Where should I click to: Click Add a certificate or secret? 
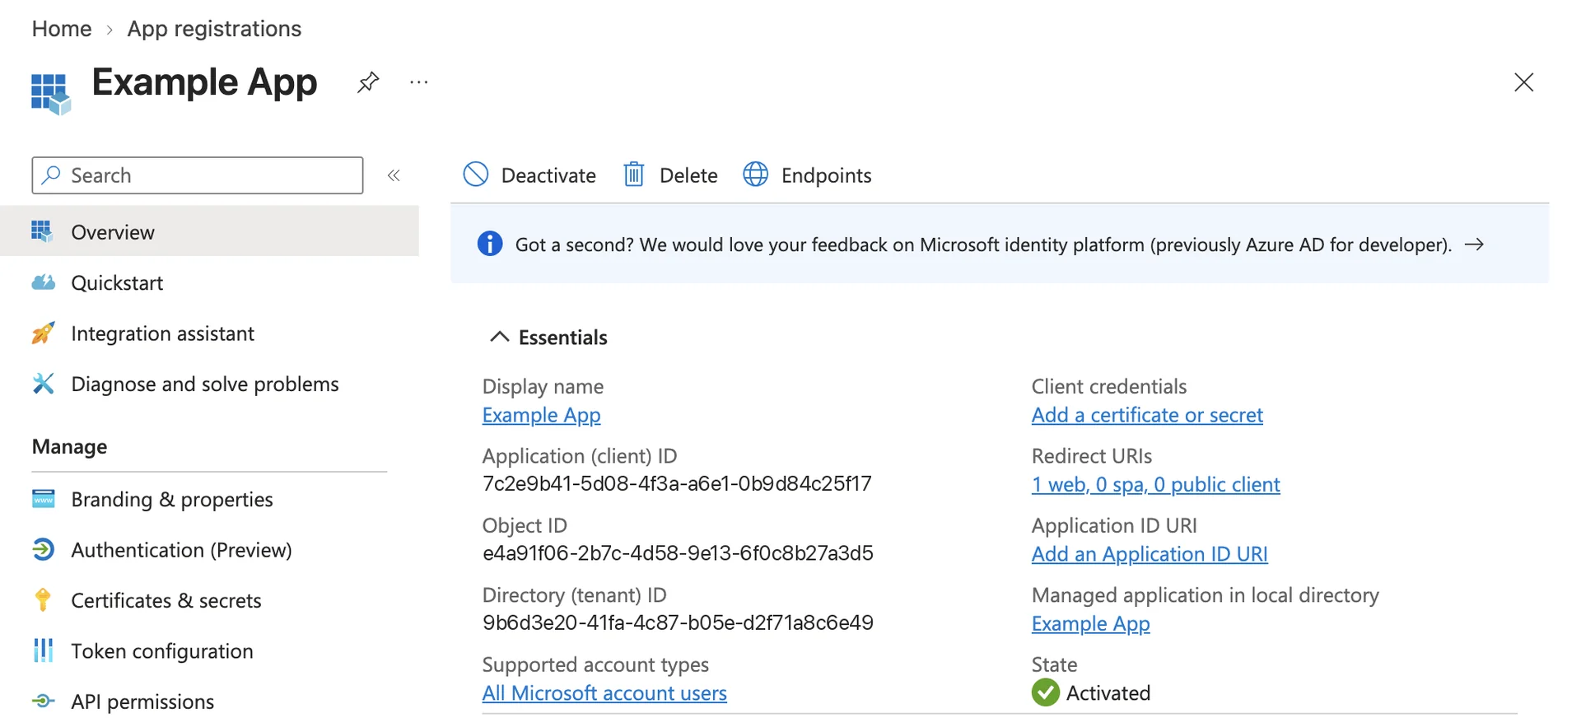pos(1147,415)
